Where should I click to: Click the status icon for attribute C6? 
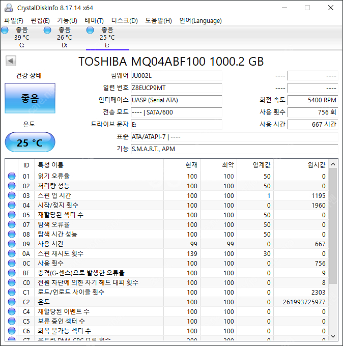[12, 331]
